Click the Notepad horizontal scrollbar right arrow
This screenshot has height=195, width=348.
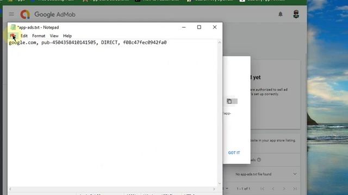[214, 189]
